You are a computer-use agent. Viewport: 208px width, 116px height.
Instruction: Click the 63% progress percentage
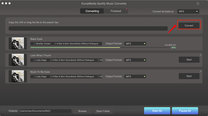[174, 48]
